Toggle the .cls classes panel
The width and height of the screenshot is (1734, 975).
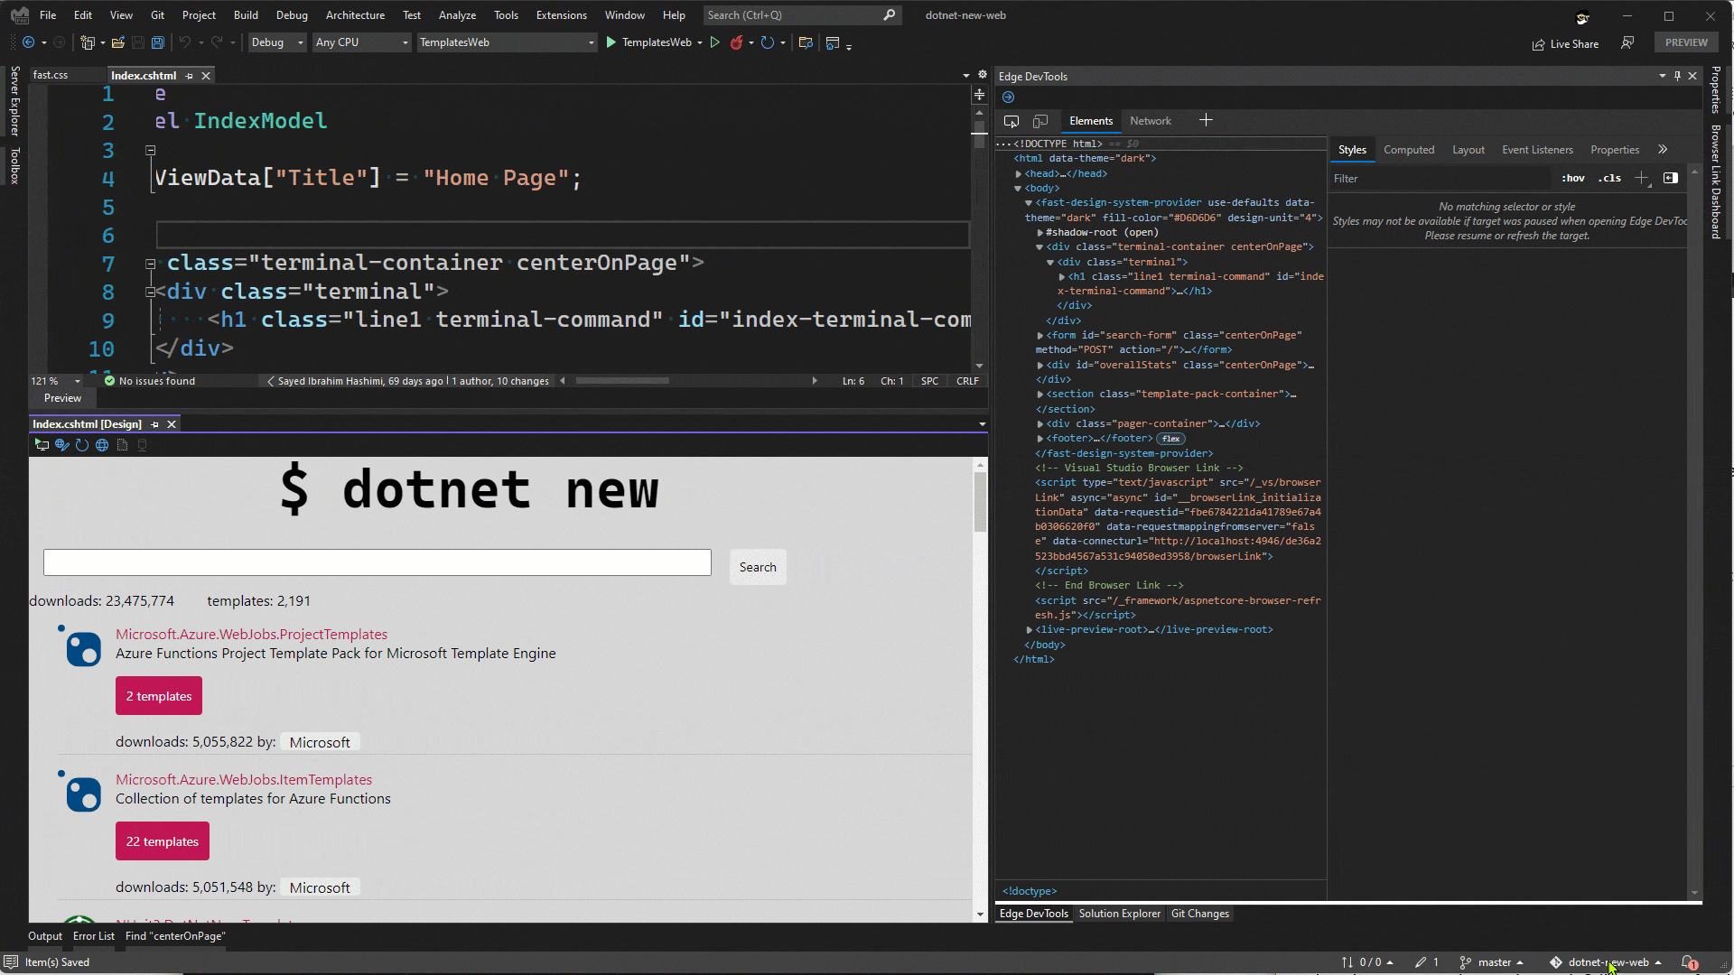[x=1609, y=179]
